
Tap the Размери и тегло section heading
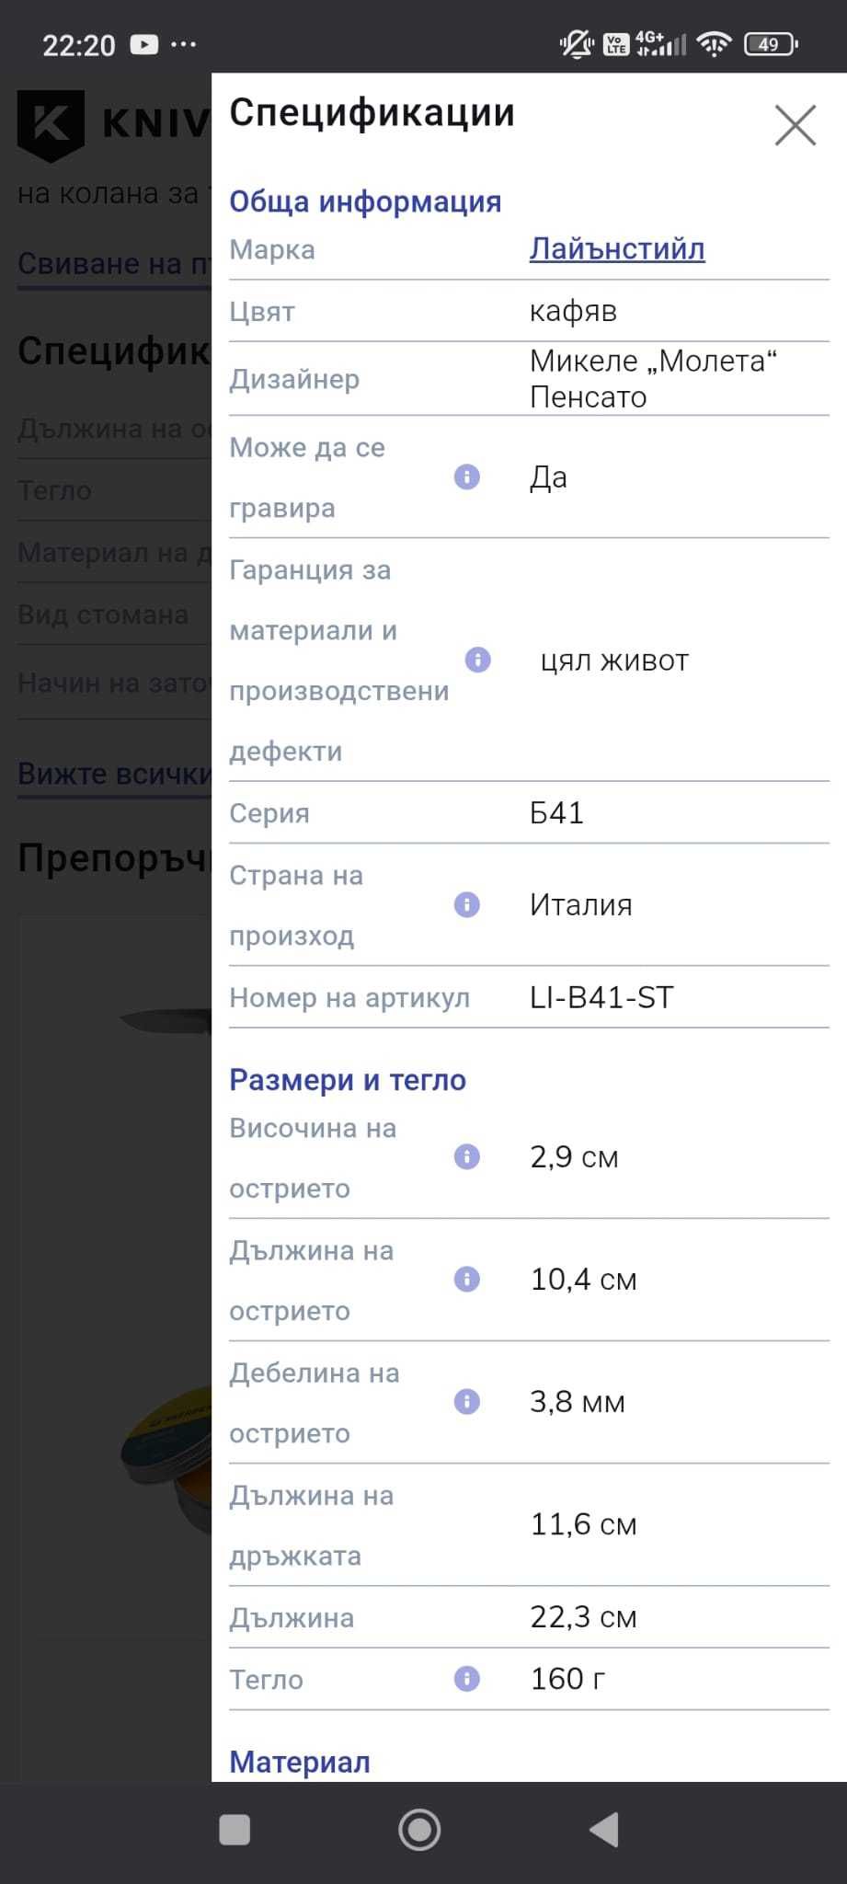348,1080
